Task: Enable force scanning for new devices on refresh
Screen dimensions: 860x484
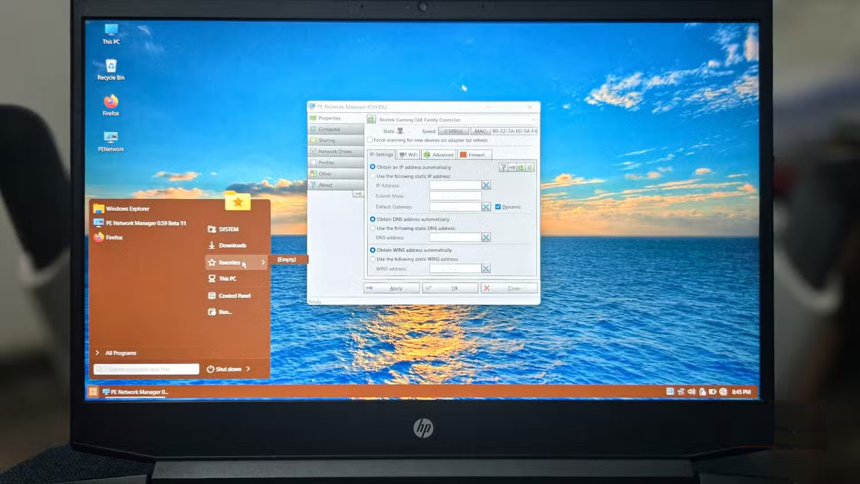Action: coord(370,140)
